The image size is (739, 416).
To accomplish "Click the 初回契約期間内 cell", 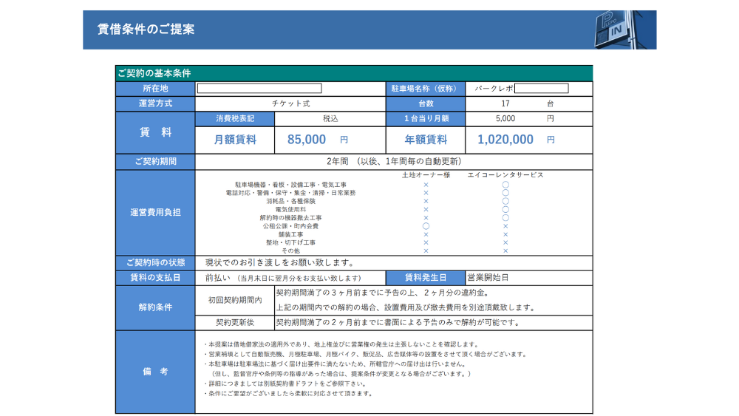I will (235, 300).
